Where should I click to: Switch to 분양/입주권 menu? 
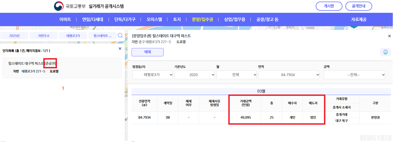coord(202,19)
